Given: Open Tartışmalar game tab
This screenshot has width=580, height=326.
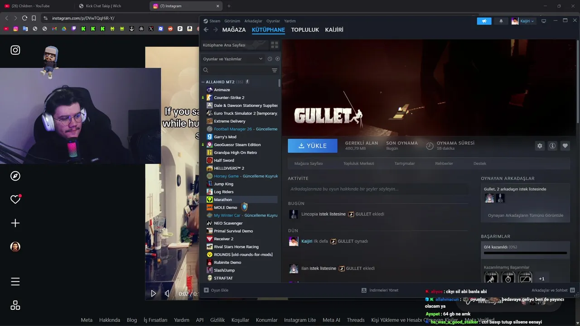Looking at the screenshot, I should tap(404, 163).
